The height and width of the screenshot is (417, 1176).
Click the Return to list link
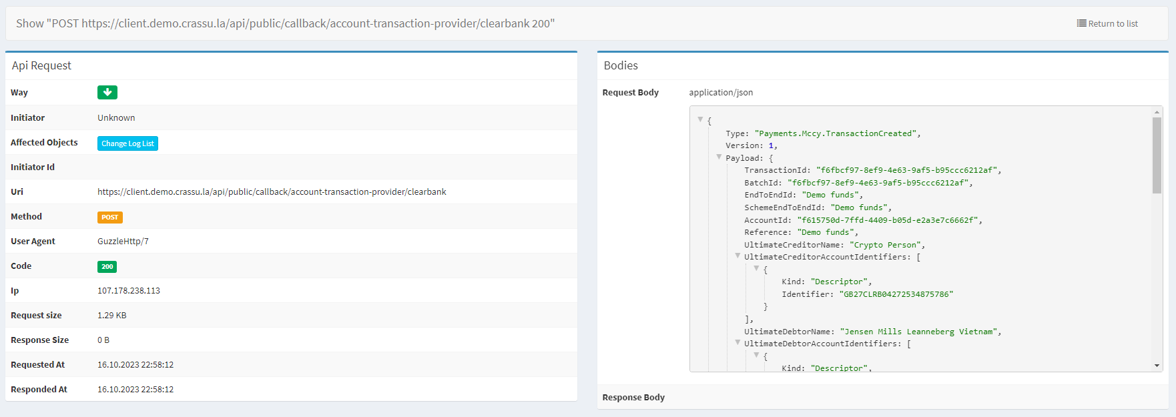tap(1113, 23)
